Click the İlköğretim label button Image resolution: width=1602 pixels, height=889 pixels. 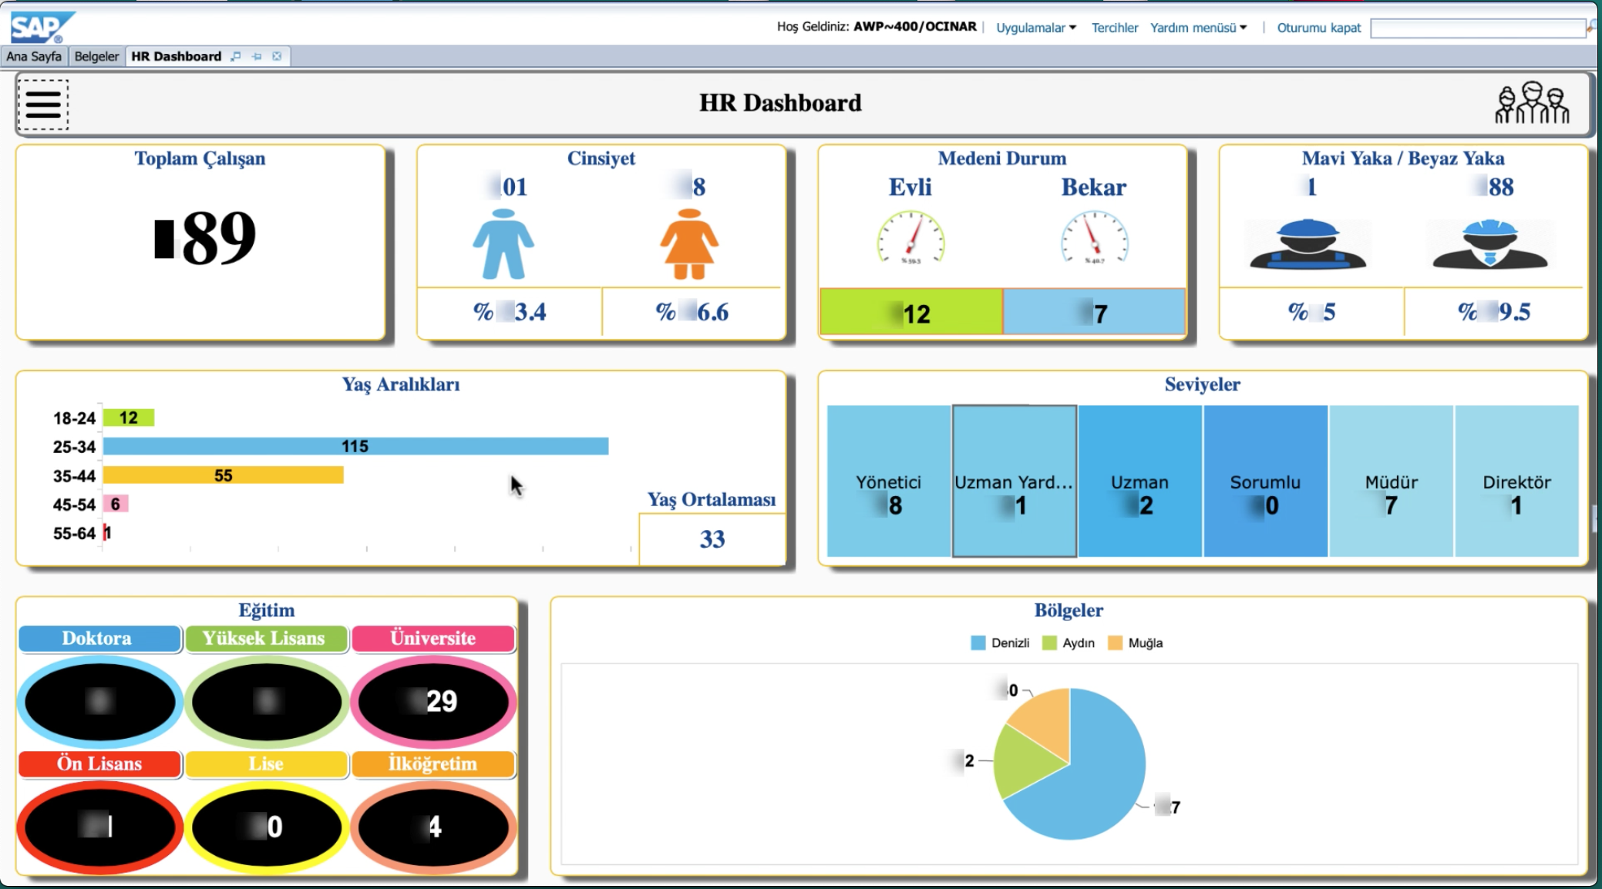point(433,763)
